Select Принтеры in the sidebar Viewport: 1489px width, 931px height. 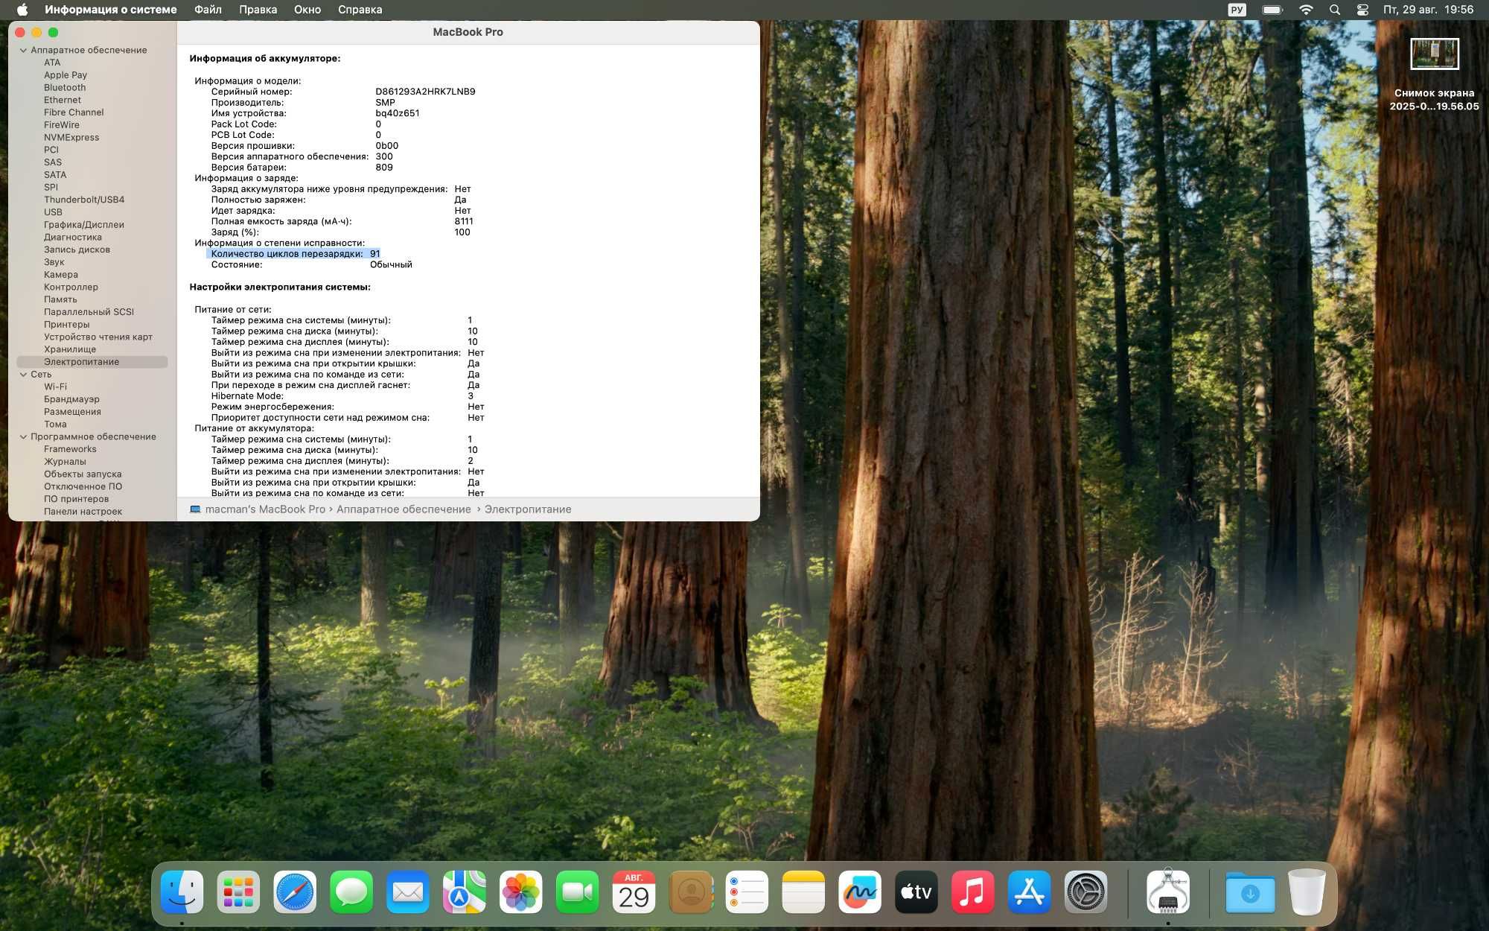(x=67, y=324)
